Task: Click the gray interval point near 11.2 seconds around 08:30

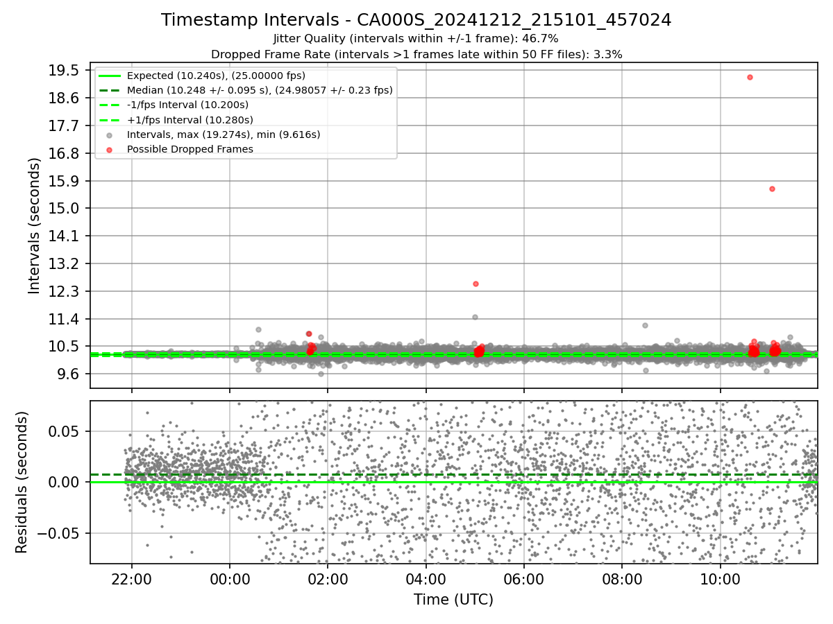Action: click(x=645, y=325)
